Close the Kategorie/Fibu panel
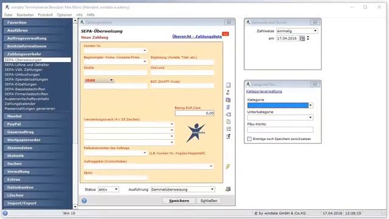The image size is (389, 219). coord(315,85)
